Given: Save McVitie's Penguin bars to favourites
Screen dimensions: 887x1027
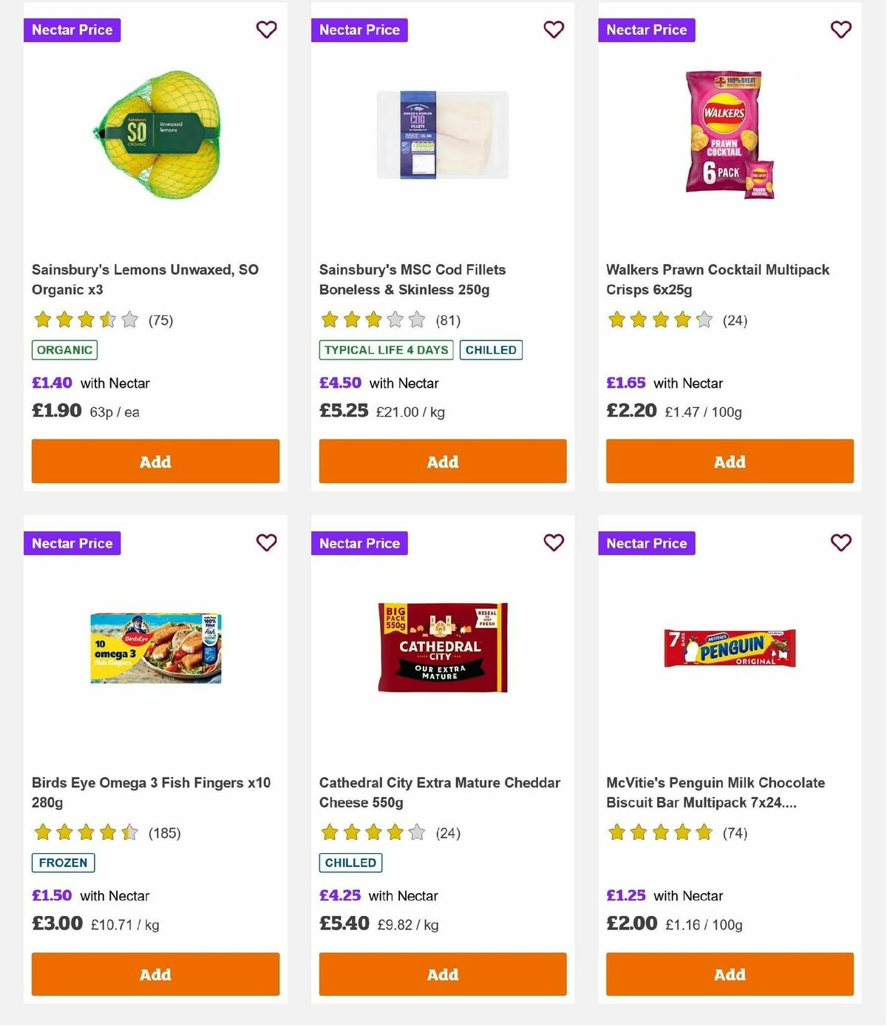Looking at the screenshot, I should 840,542.
